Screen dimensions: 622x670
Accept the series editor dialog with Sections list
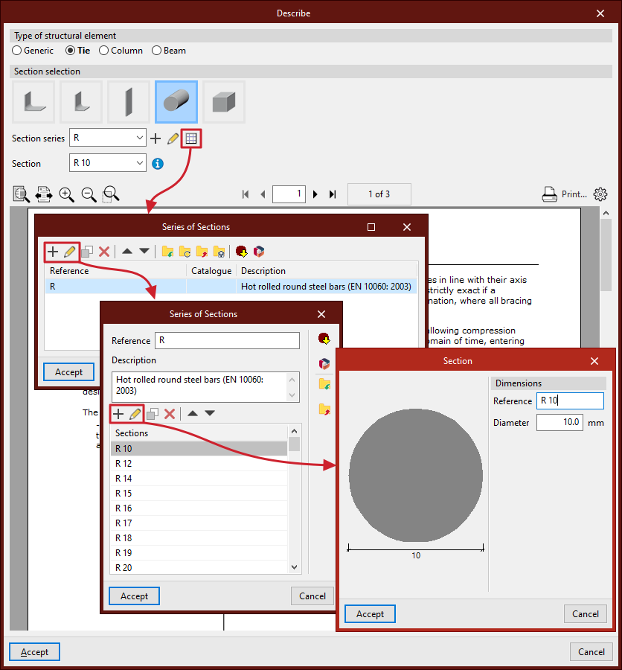[134, 596]
